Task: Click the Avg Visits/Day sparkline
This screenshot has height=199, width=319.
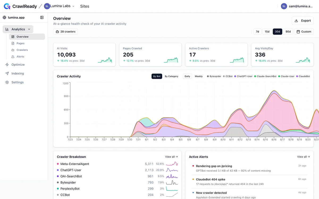Action: tap(303, 60)
